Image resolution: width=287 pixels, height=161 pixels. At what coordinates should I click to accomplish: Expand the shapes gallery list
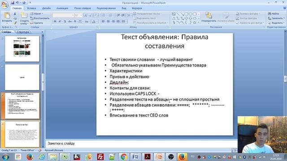coord(199,23)
